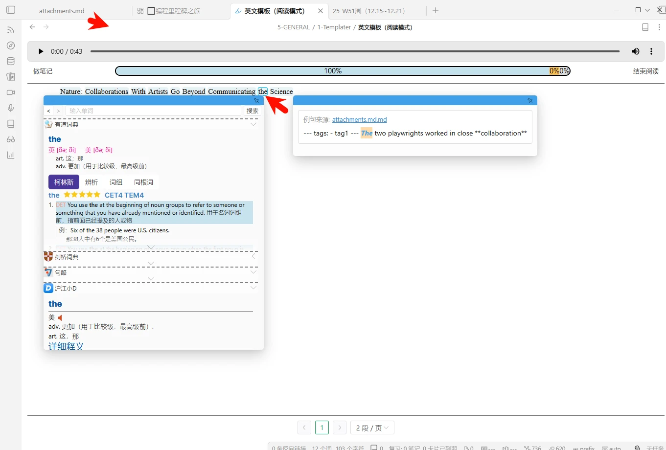Click the video camera ribbon icon
Image resolution: width=666 pixels, height=450 pixels.
pyautogui.click(x=11, y=92)
